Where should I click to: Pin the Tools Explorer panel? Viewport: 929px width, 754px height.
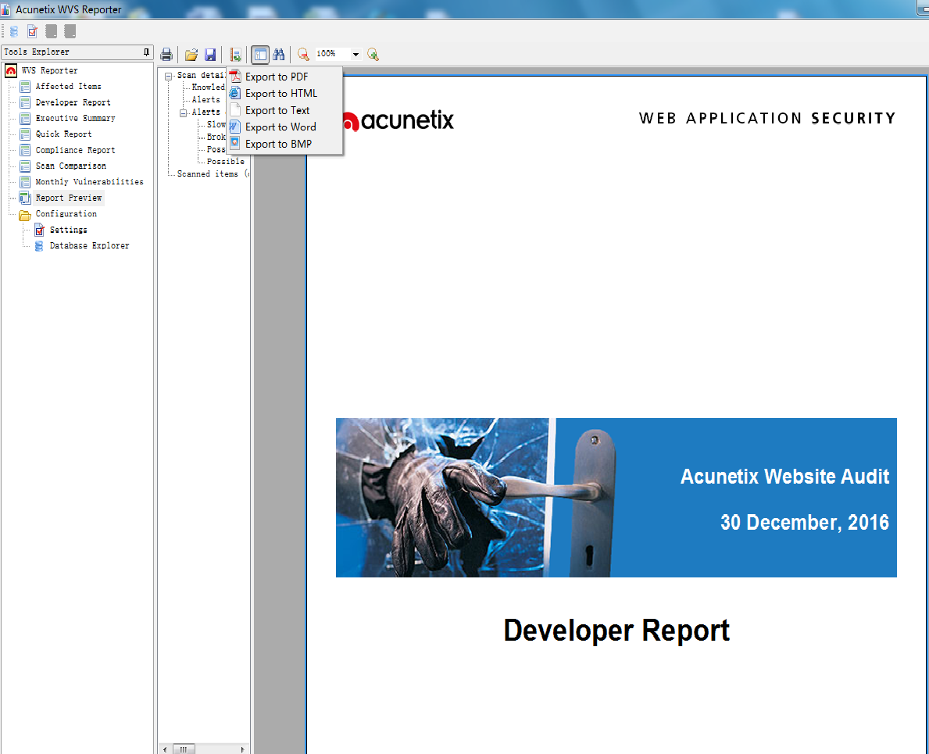(x=146, y=52)
